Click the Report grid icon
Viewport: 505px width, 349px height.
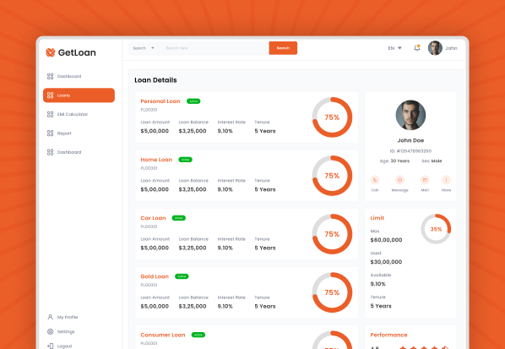point(50,133)
